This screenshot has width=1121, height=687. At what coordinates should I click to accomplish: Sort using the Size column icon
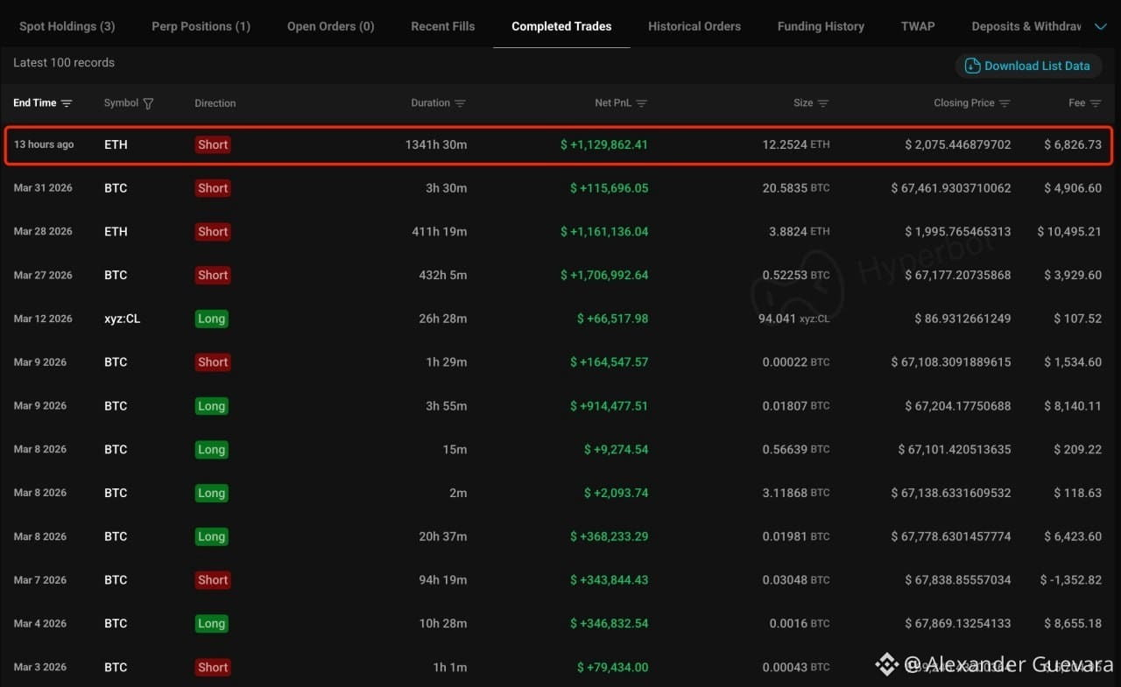(x=822, y=103)
